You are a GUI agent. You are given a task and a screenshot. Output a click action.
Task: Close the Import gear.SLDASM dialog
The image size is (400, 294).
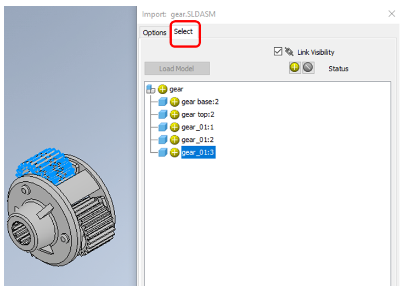[392, 14]
